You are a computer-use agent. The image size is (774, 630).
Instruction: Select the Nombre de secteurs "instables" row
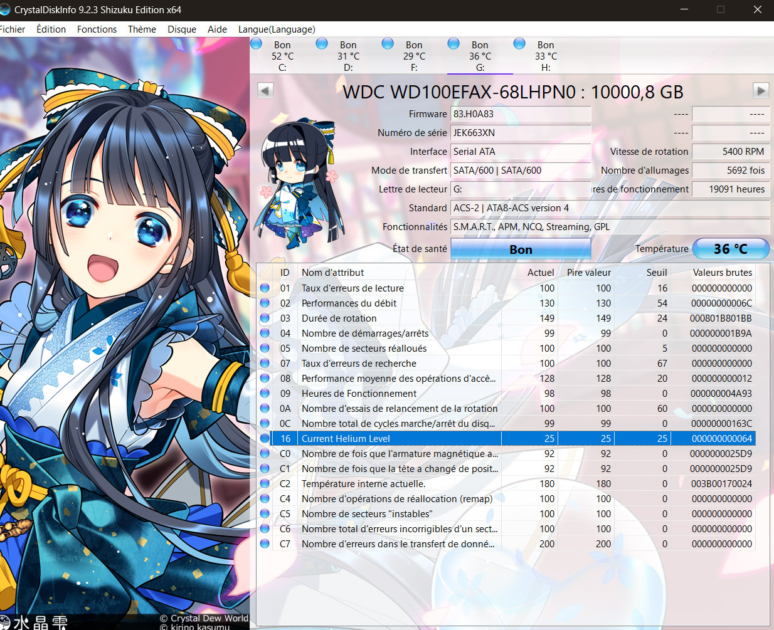point(506,513)
